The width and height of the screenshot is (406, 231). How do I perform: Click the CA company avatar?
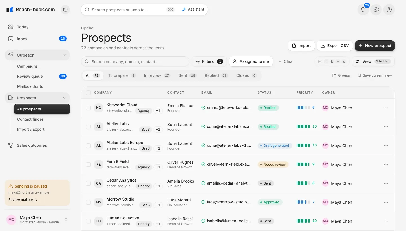pos(98,183)
